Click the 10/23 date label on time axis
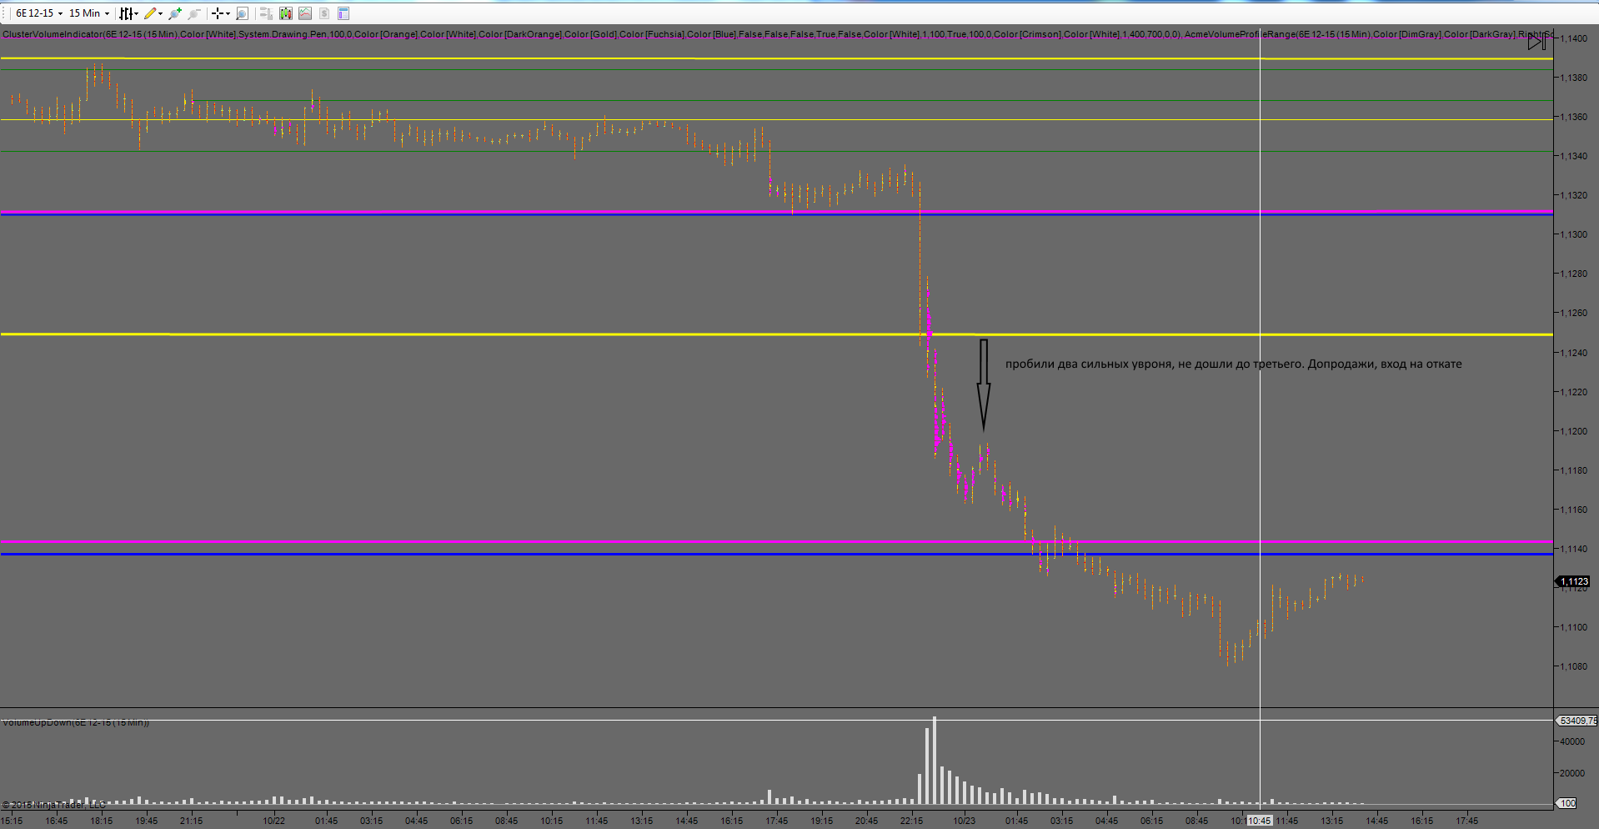Screen dimensions: 1599x829 [x=965, y=821]
